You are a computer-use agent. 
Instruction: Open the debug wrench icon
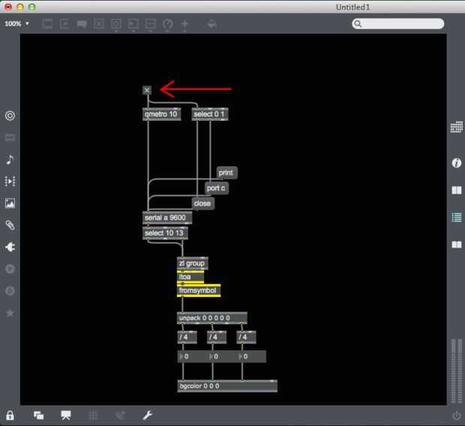click(x=148, y=415)
